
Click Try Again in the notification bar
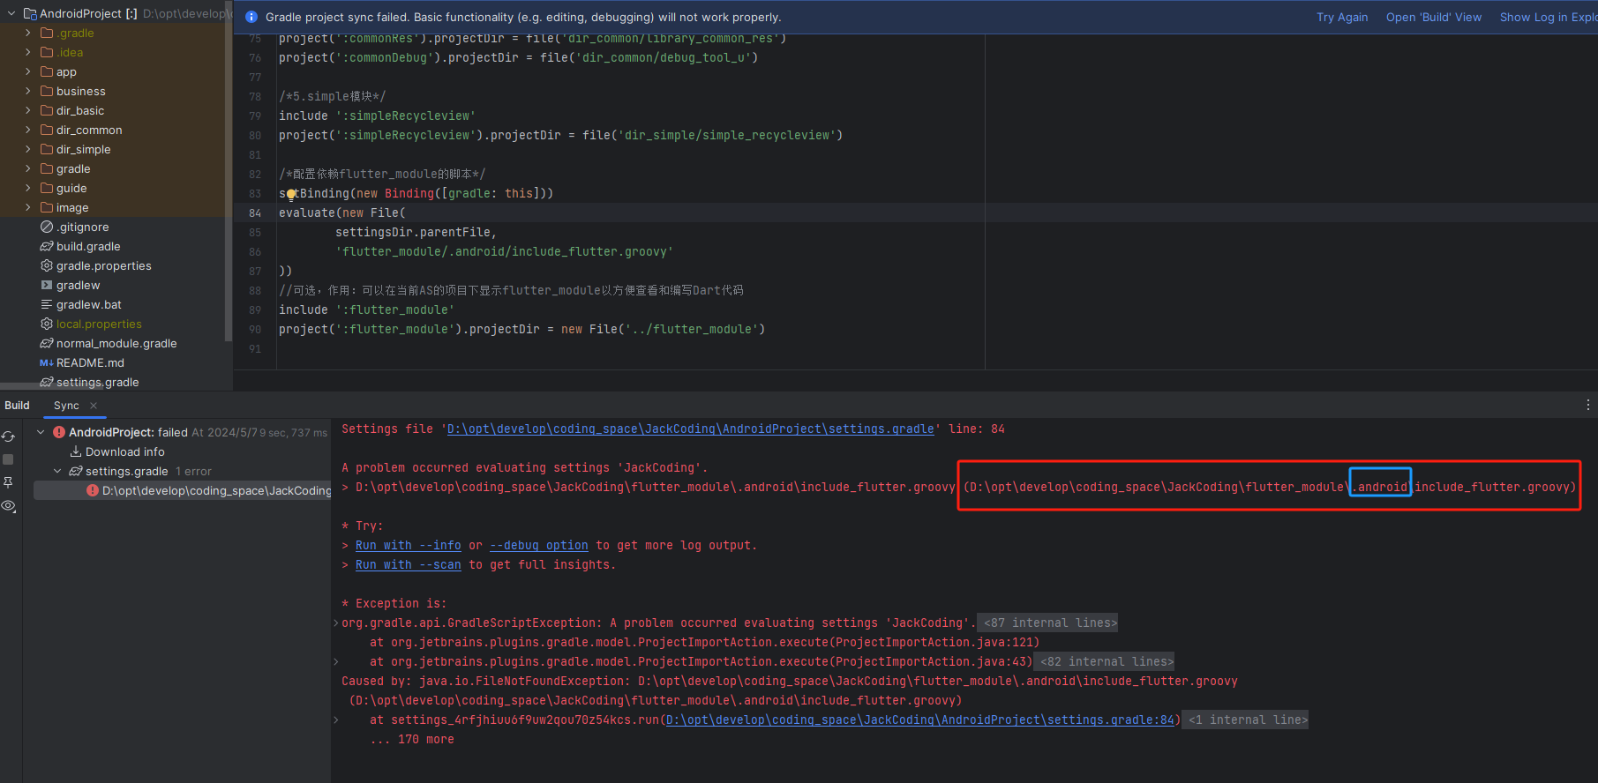click(x=1342, y=17)
